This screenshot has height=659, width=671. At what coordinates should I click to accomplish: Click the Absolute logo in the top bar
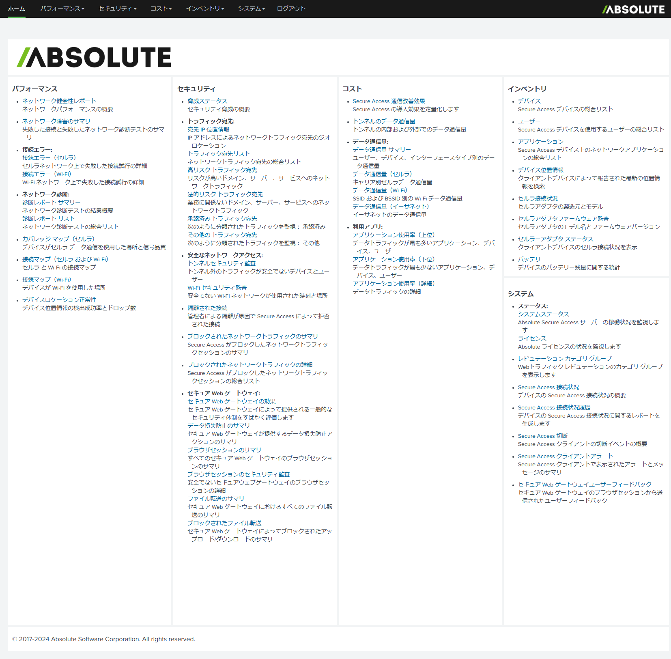click(x=633, y=9)
